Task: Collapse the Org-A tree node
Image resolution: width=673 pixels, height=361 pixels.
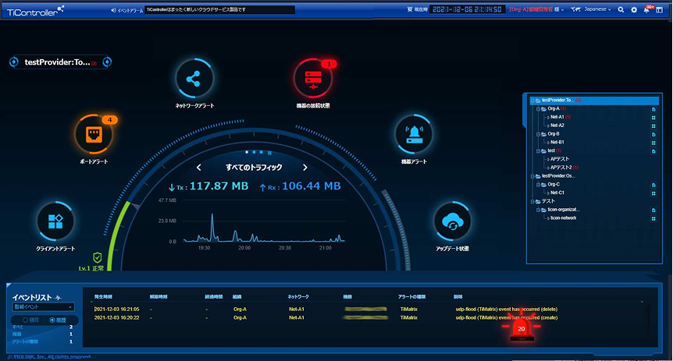Action: (539, 109)
